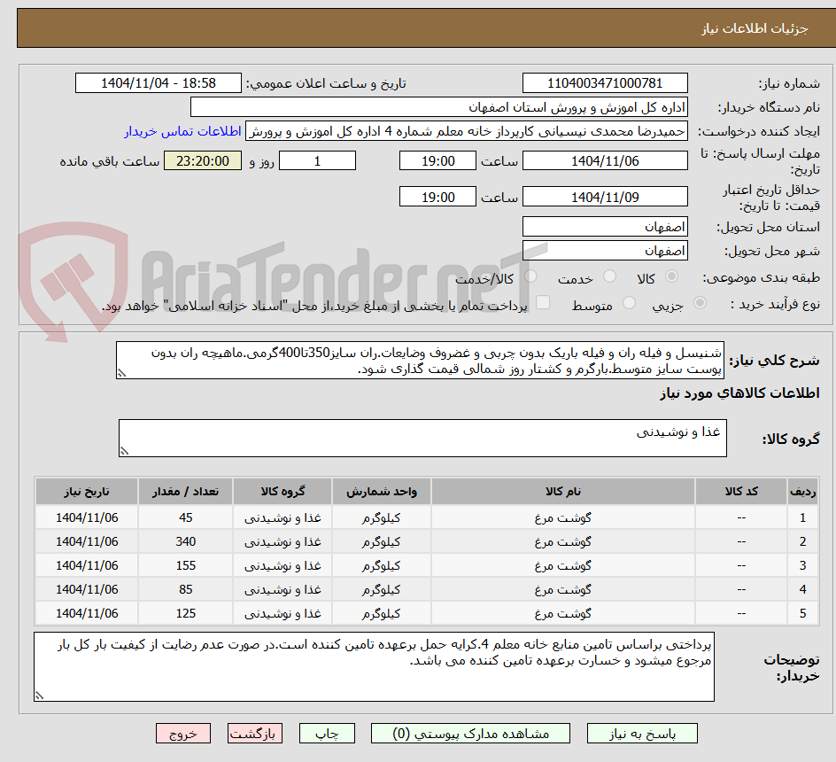Screen dimensions: 836x762
Task: Click the اطلاعات کالاهای مورد نیاز heading
Action: 739,393
